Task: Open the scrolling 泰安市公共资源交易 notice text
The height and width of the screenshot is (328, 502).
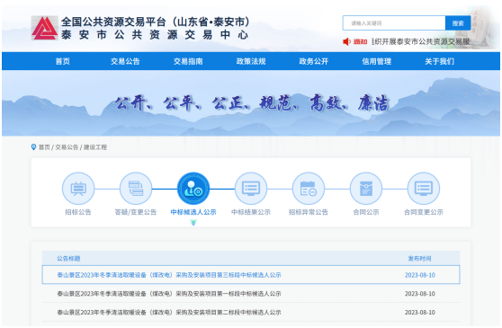Action: [420, 41]
